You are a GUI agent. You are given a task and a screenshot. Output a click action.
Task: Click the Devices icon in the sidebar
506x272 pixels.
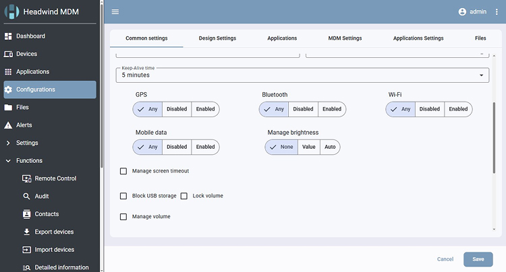tap(8, 54)
